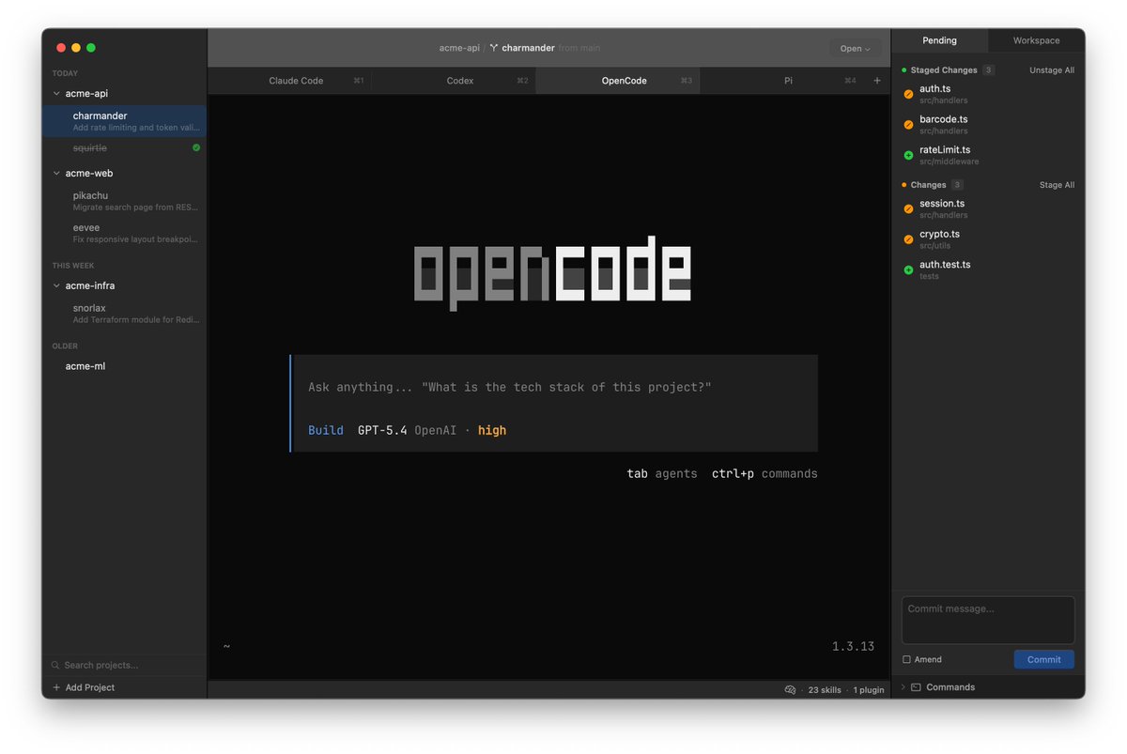Select the charmander workspace

124,121
